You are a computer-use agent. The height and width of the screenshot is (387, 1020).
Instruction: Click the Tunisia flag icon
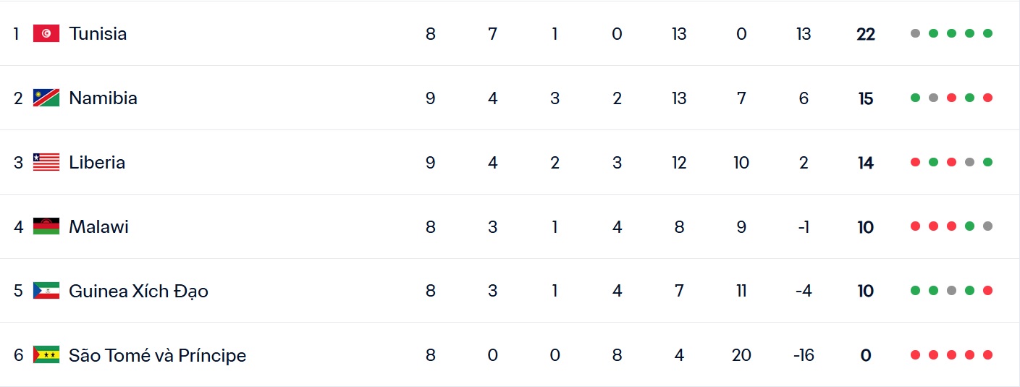point(46,33)
